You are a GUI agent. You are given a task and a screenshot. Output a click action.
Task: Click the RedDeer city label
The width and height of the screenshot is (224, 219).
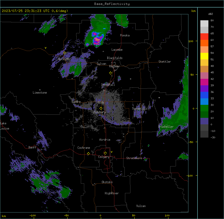114,66
